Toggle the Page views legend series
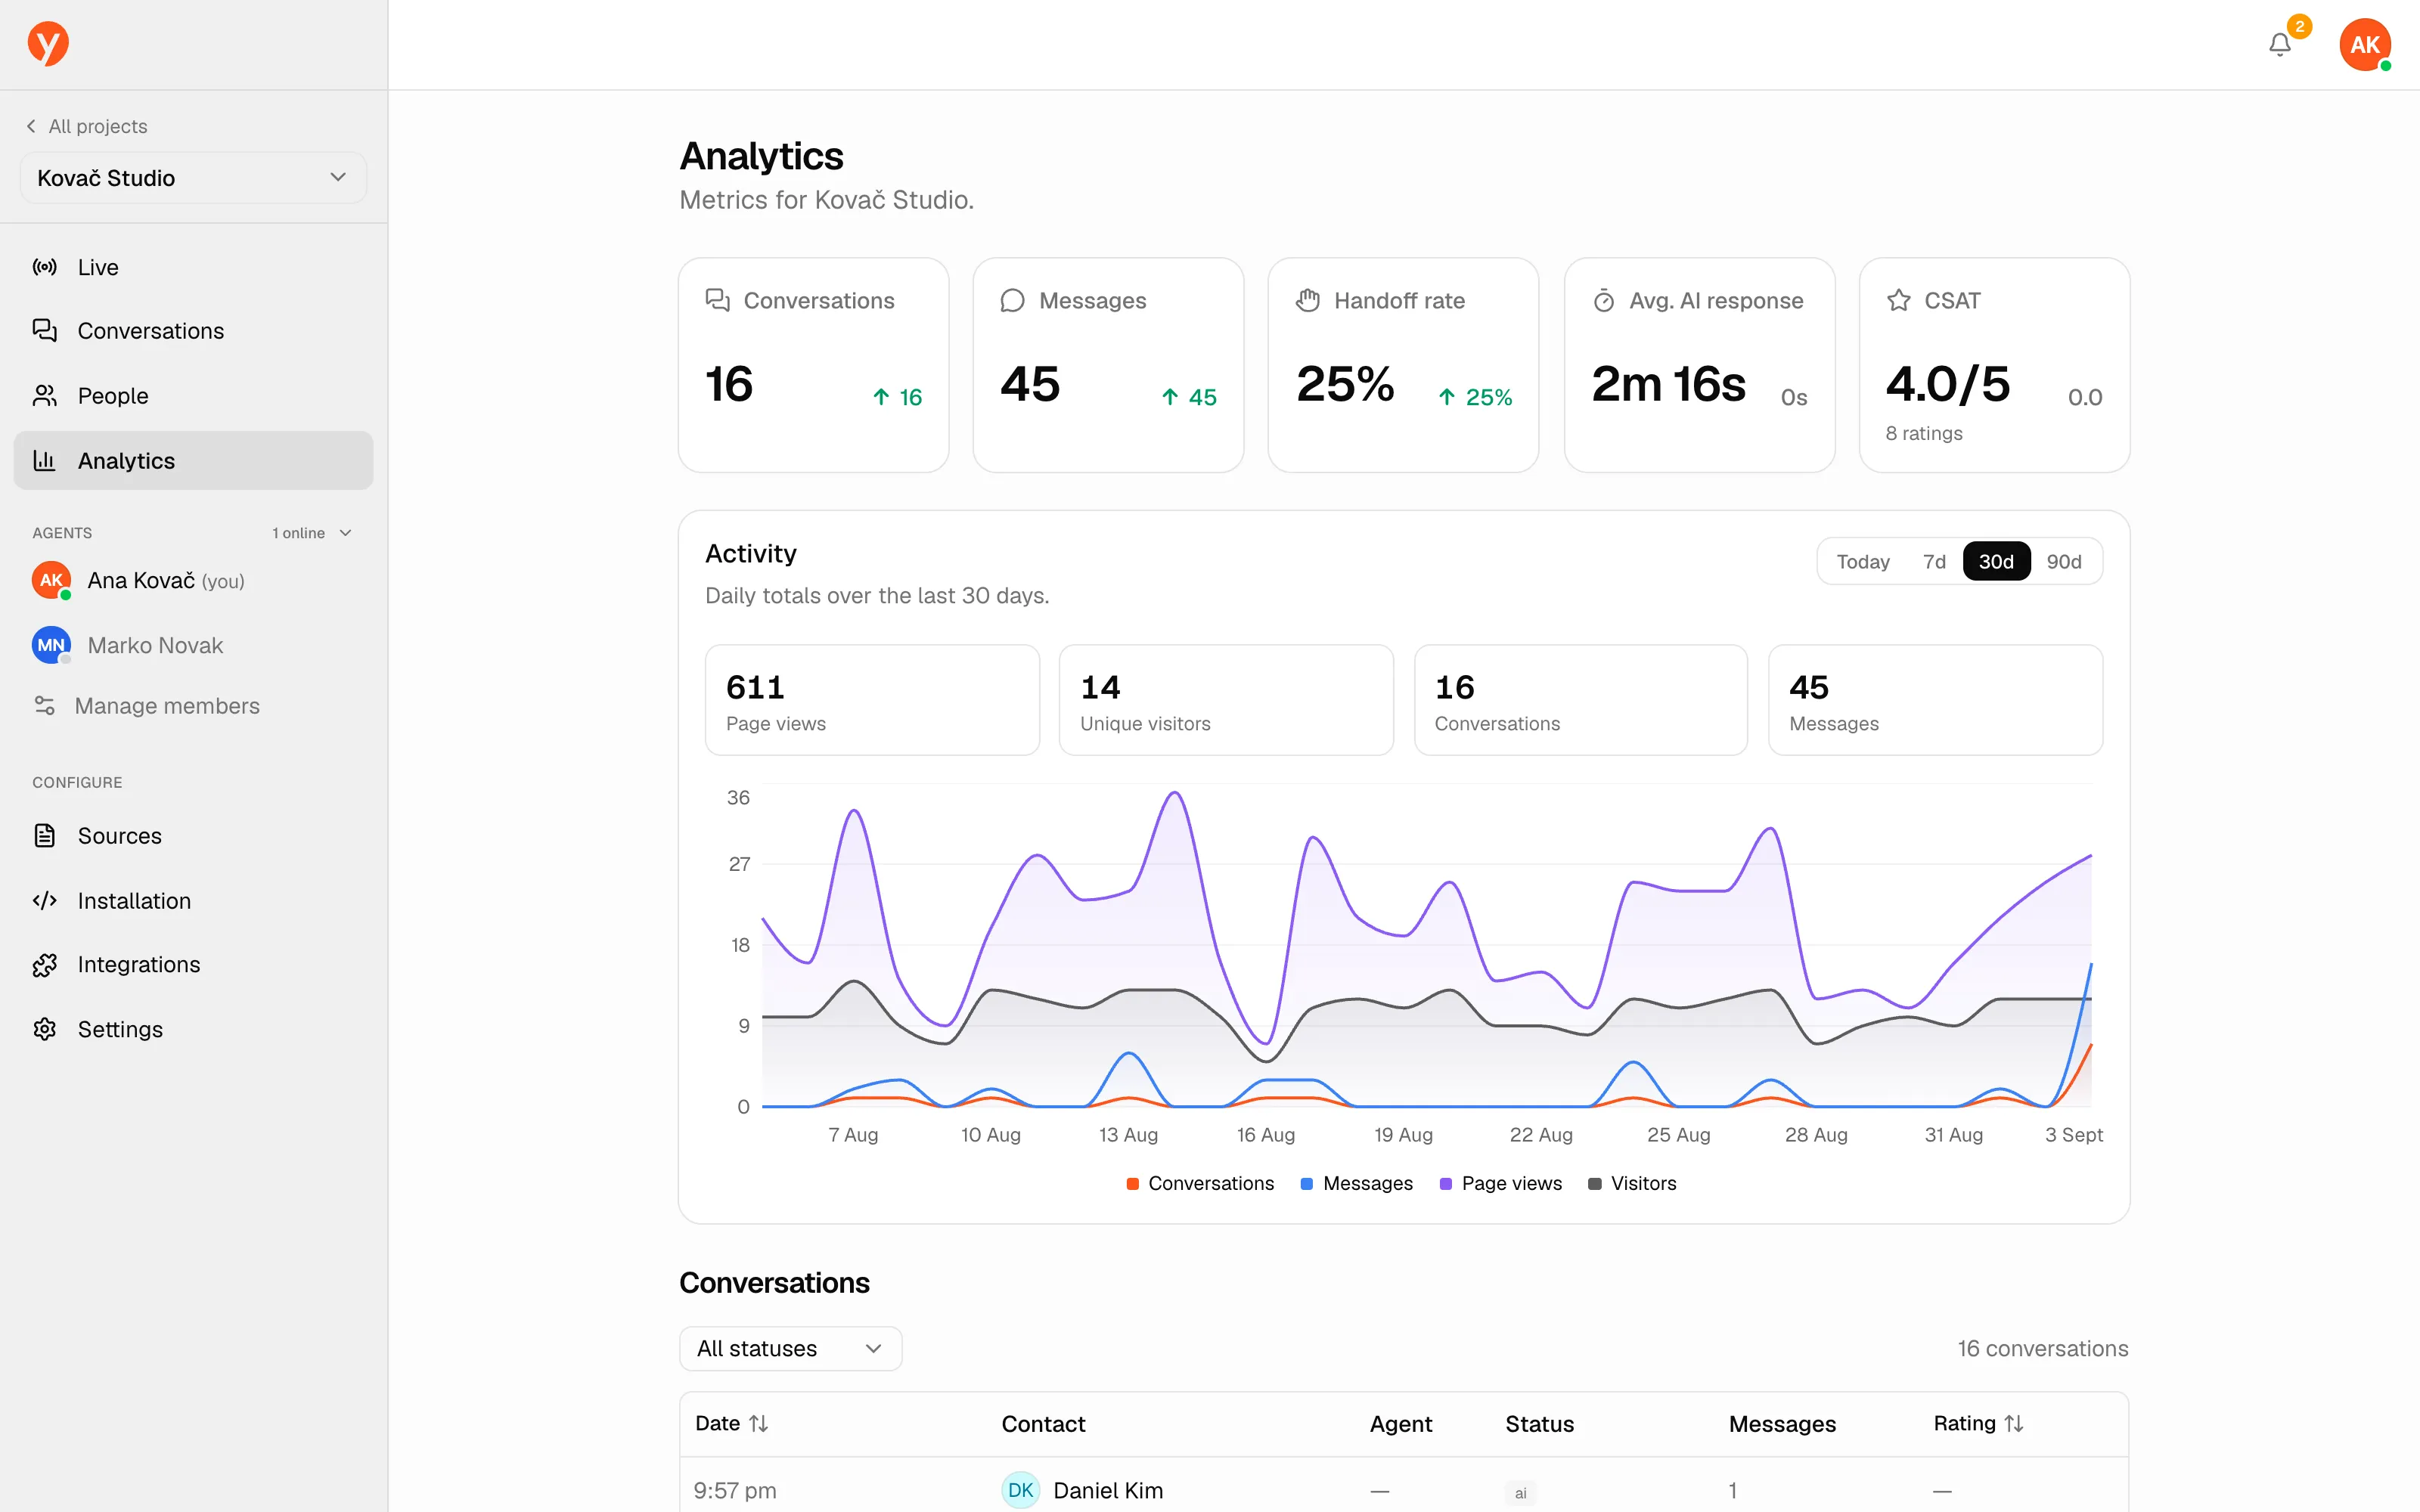The image size is (2420, 1512). click(x=1500, y=1183)
